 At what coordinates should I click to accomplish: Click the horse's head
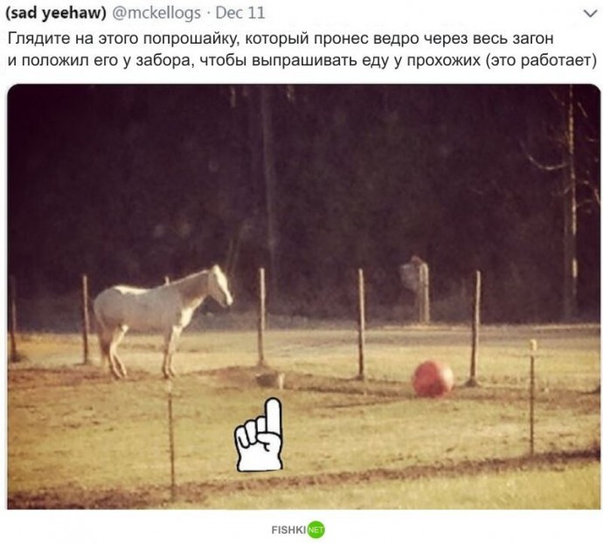click(x=221, y=286)
